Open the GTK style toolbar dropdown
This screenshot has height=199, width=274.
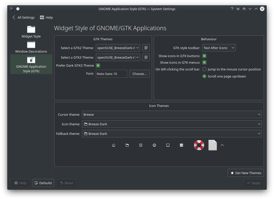(219, 48)
